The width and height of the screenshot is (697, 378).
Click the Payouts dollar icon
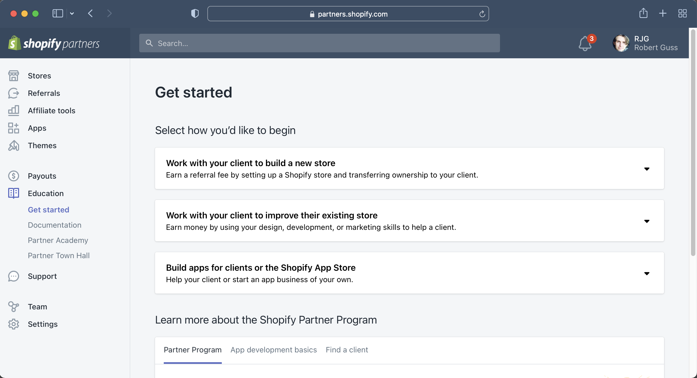[13, 176]
